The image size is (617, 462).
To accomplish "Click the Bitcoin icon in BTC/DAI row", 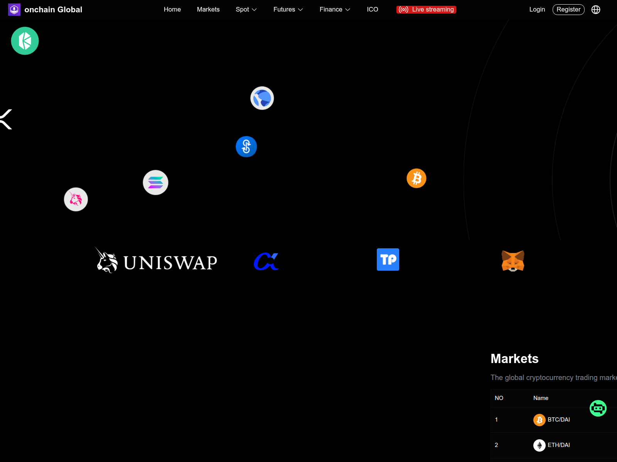I will pos(539,420).
